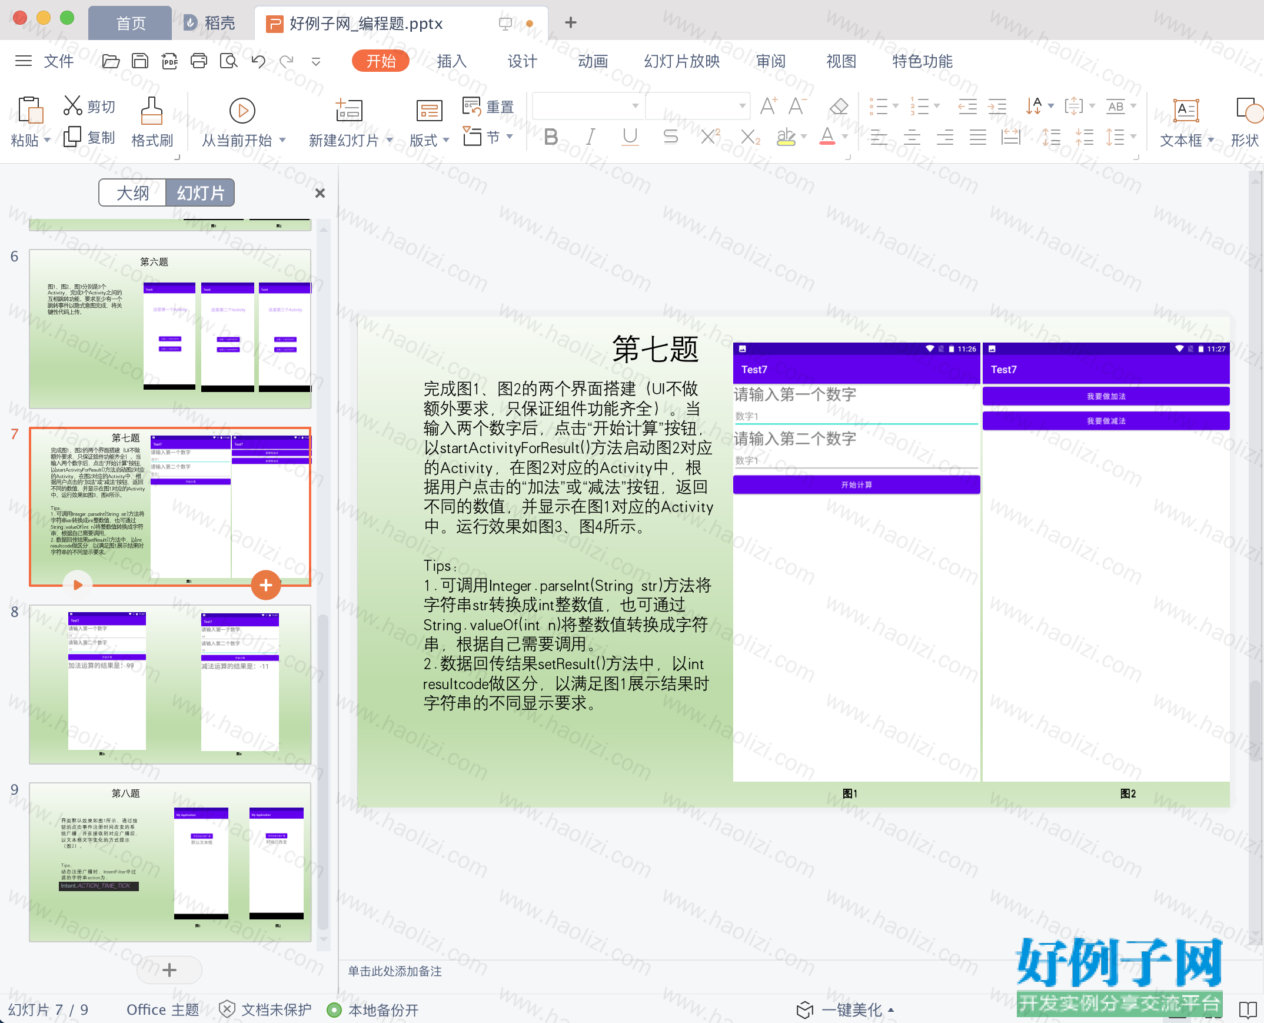1264x1023 pixels.
Task: Go to the 首页 home tab
Action: [x=130, y=23]
